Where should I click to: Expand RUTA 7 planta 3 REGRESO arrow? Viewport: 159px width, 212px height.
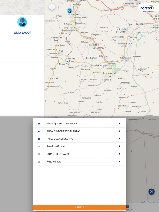click(120, 123)
